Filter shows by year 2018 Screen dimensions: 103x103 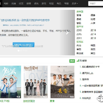tap(93, 30)
